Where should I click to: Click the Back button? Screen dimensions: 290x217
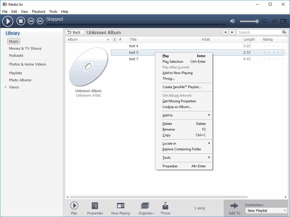click(75, 32)
